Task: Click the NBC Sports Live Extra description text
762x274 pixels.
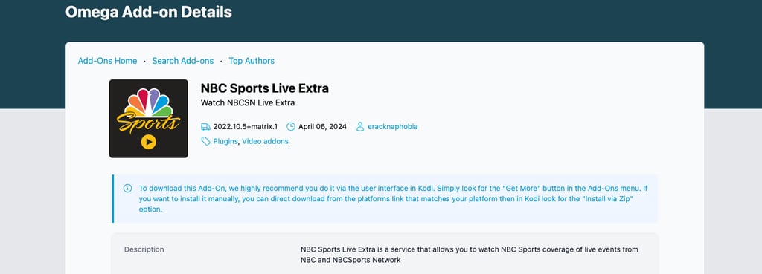Action: point(470,255)
